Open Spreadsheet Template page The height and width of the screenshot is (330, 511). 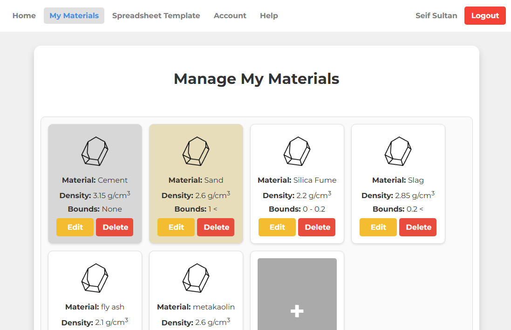pos(156,16)
